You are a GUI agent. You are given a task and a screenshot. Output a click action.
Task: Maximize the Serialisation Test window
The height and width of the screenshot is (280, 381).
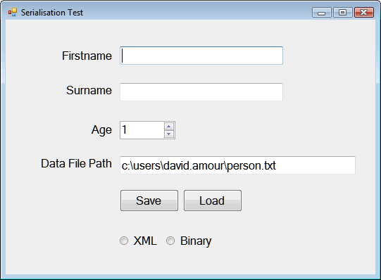click(342, 13)
